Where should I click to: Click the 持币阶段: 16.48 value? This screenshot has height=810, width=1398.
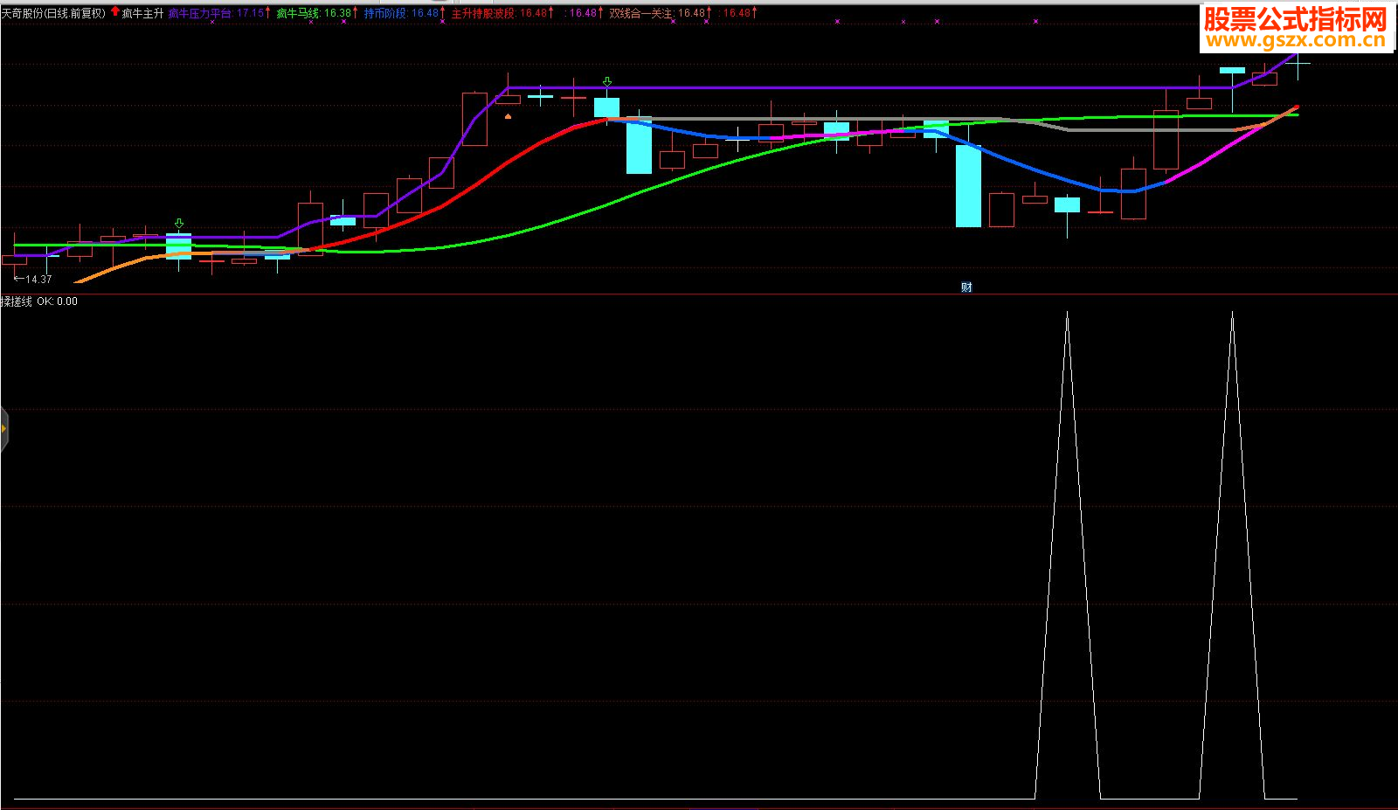(401, 13)
